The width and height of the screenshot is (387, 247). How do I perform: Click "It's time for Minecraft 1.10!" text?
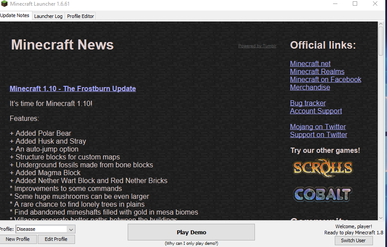point(51,103)
